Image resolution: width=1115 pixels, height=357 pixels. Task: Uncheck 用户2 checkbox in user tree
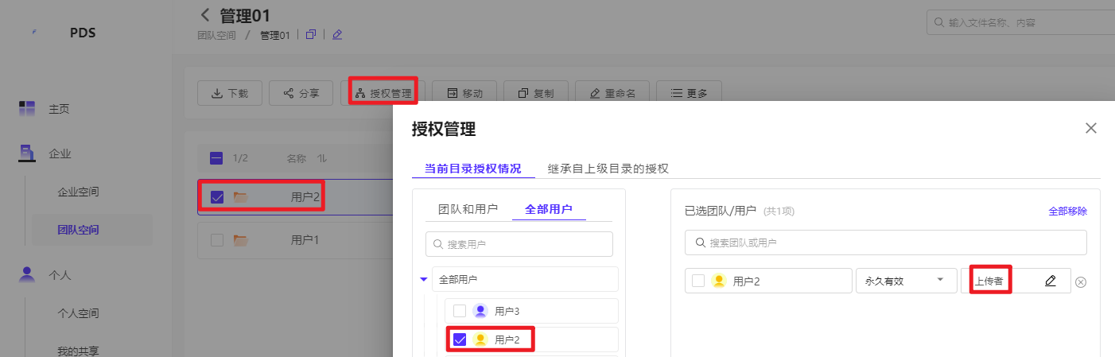click(x=459, y=340)
